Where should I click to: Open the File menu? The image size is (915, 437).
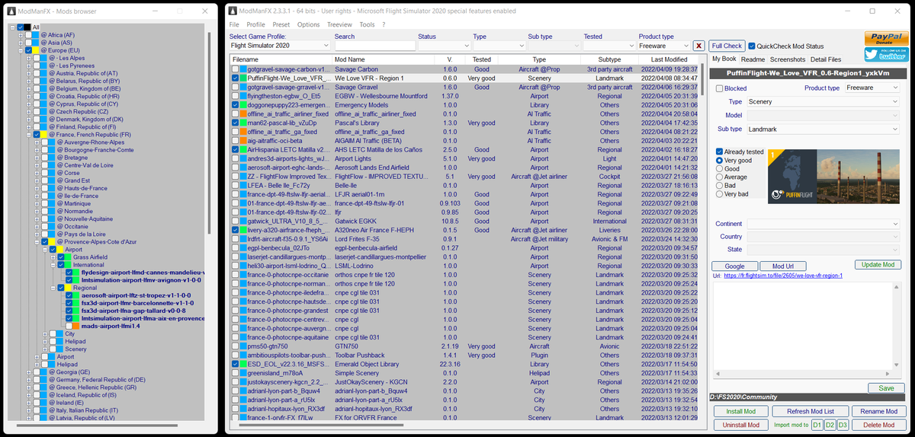(234, 24)
